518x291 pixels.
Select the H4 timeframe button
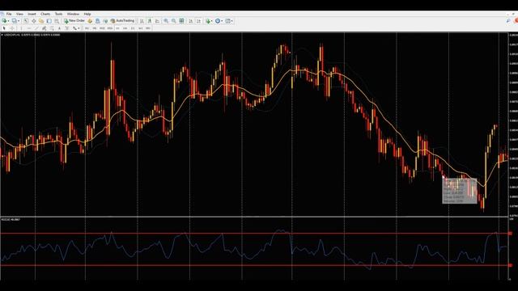pos(125,28)
